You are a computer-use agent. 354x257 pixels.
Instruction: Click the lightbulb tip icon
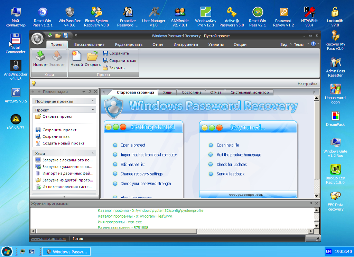click(x=34, y=83)
